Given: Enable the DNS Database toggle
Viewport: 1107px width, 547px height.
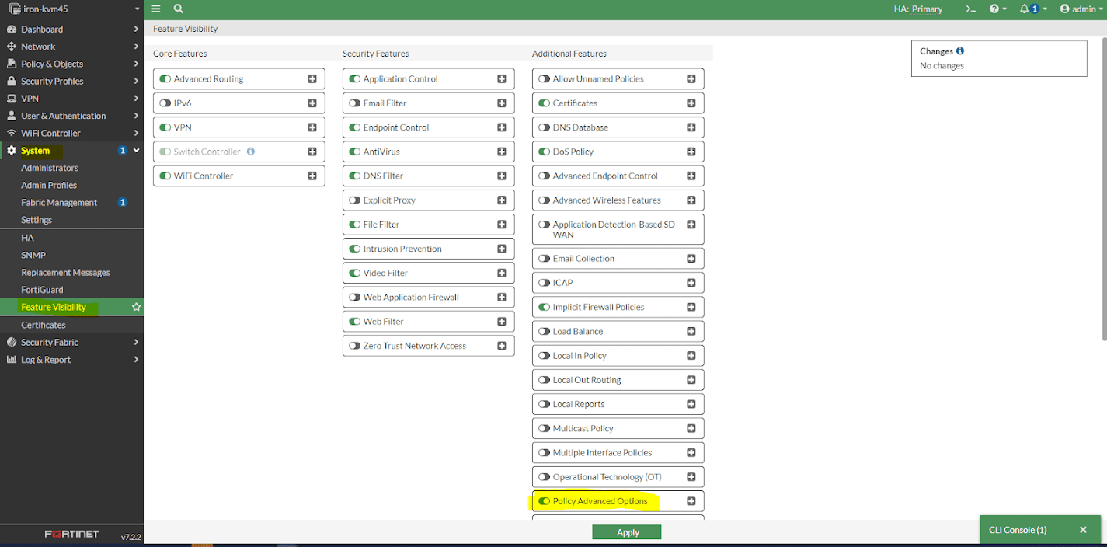Looking at the screenshot, I should pyautogui.click(x=544, y=127).
